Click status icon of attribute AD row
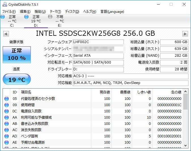 (x=7, y=136)
